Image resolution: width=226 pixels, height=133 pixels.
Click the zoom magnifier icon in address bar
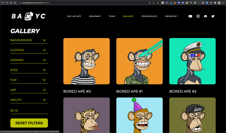(x=149, y=3)
